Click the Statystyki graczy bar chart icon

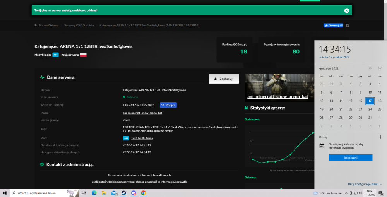[246, 108]
